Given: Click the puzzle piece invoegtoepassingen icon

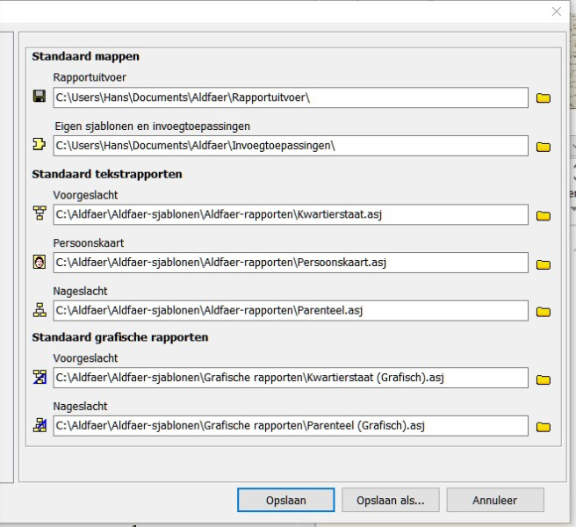Looking at the screenshot, I should click(x=40, y=145).
